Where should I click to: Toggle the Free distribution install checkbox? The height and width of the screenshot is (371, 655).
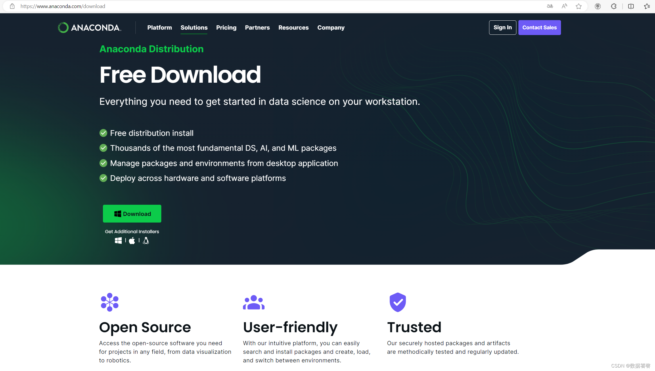(104, 133)
